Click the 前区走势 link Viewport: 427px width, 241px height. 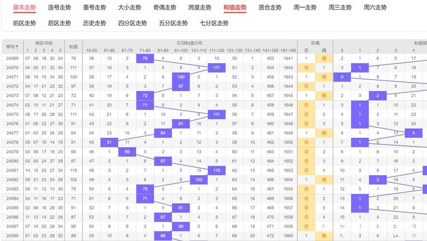click(25, 23)
